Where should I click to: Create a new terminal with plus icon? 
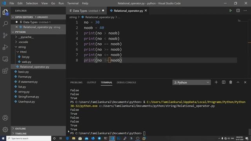[216, 82]
